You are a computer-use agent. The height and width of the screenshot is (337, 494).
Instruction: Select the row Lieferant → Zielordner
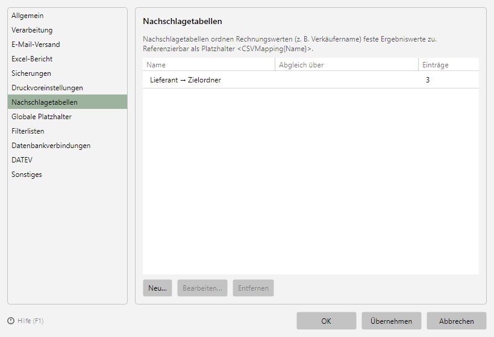tap(311, 80)
